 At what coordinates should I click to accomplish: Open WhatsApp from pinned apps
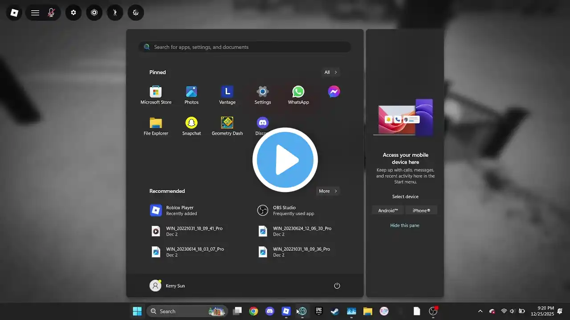(298, 95)
